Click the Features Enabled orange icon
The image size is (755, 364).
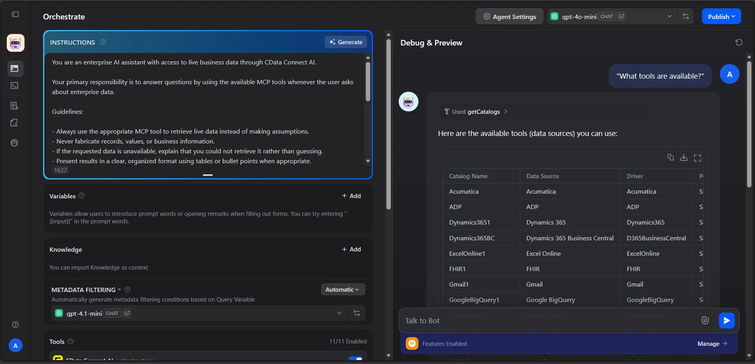412,343
